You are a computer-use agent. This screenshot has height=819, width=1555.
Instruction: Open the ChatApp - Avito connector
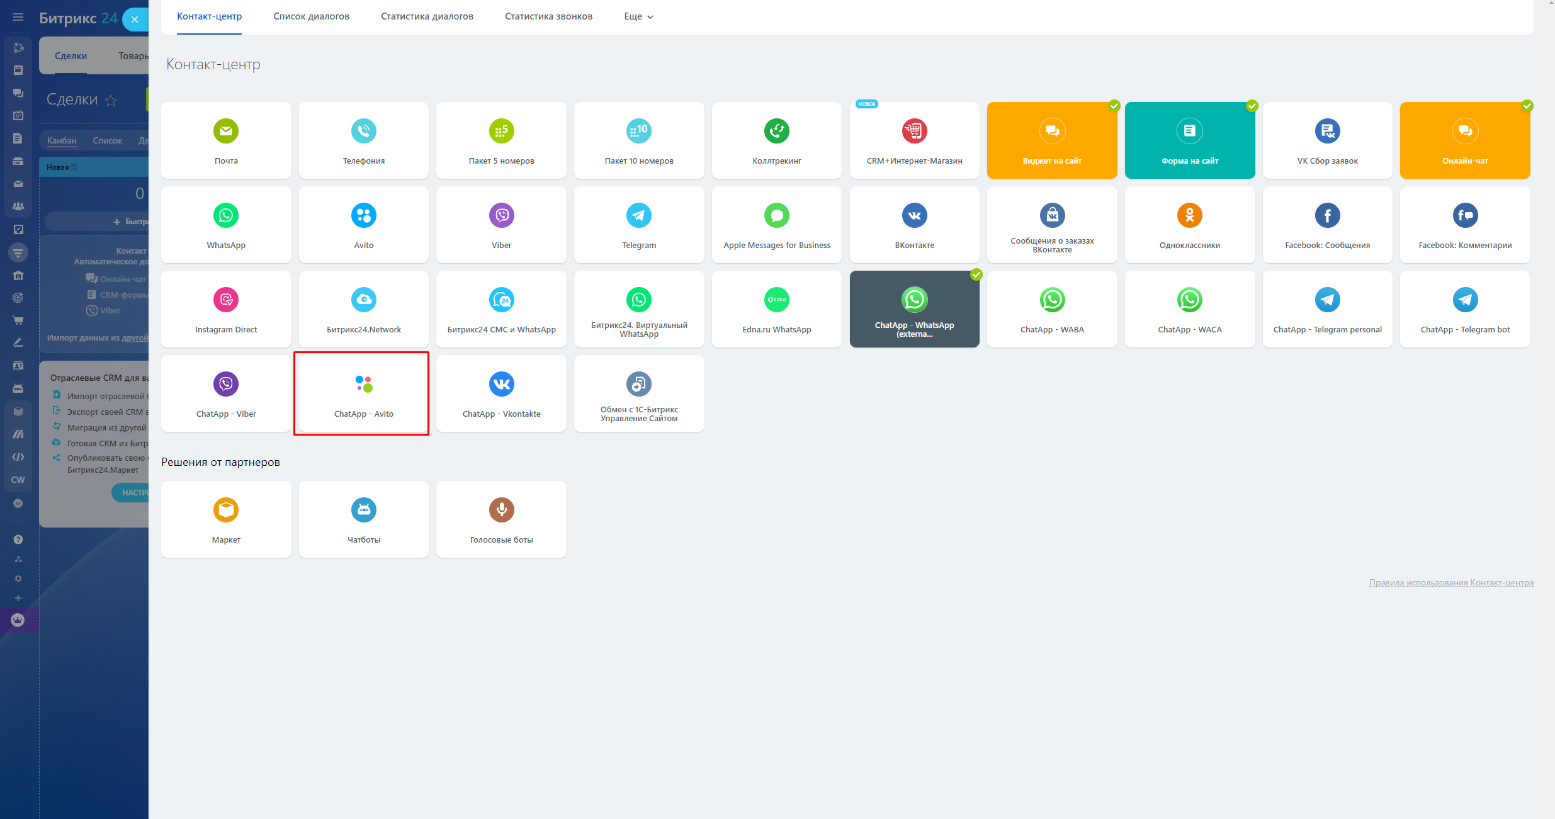click(363, 393)
